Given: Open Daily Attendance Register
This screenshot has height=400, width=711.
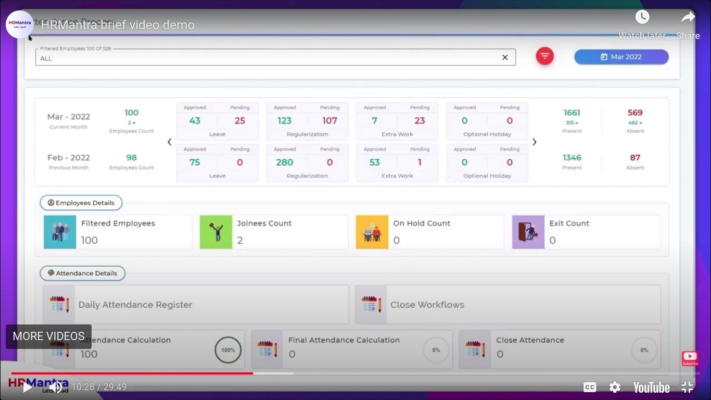Looking at the screenshot, I should point(196,305).
